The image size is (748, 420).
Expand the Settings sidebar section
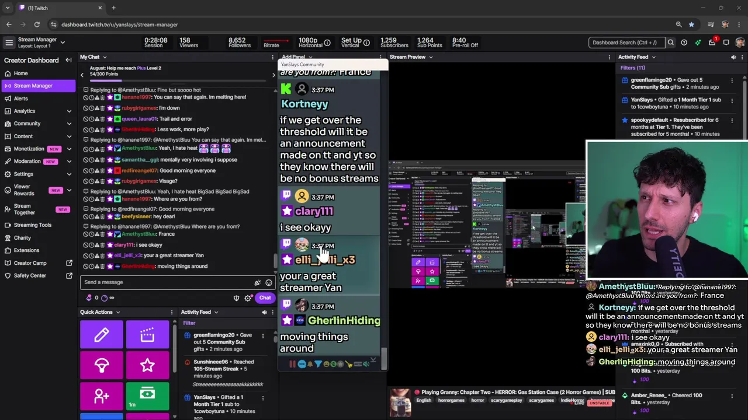click(x=69, y=174)
